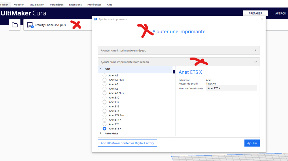Screen dimensions: 288x161
Task: Click the Tiger.He profile author text
Action: [x=211, y=84]
